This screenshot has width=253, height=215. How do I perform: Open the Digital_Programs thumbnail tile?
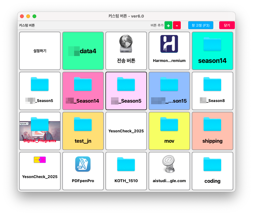pos(40,131)
